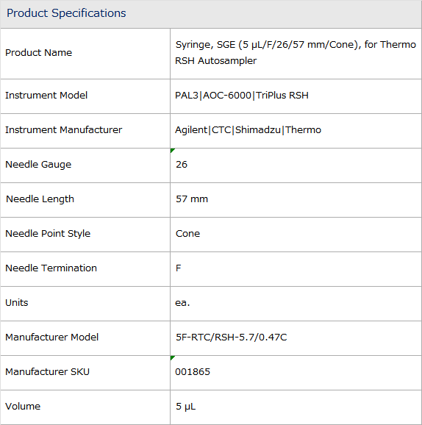Select the Instrument Model label

point(46,96)
